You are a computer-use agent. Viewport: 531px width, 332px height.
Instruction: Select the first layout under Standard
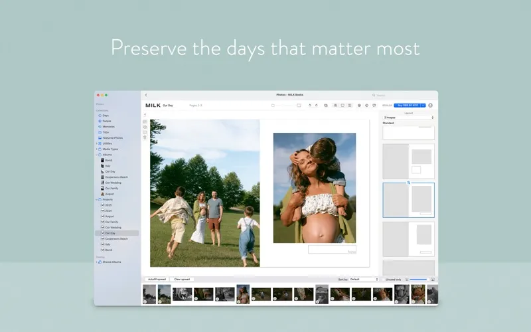click(x=408, y=133)
